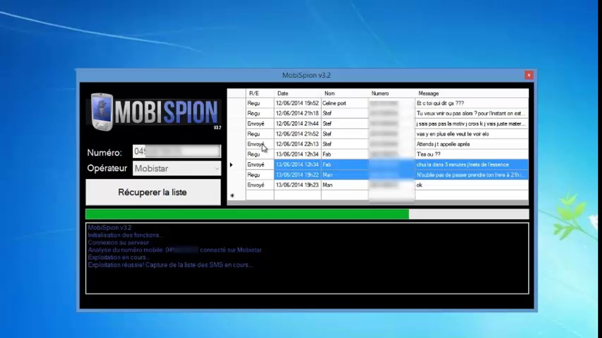Screen dimensions: 602x338
Task: Select the message "Attends j t appelle après"
Action: 472,144
